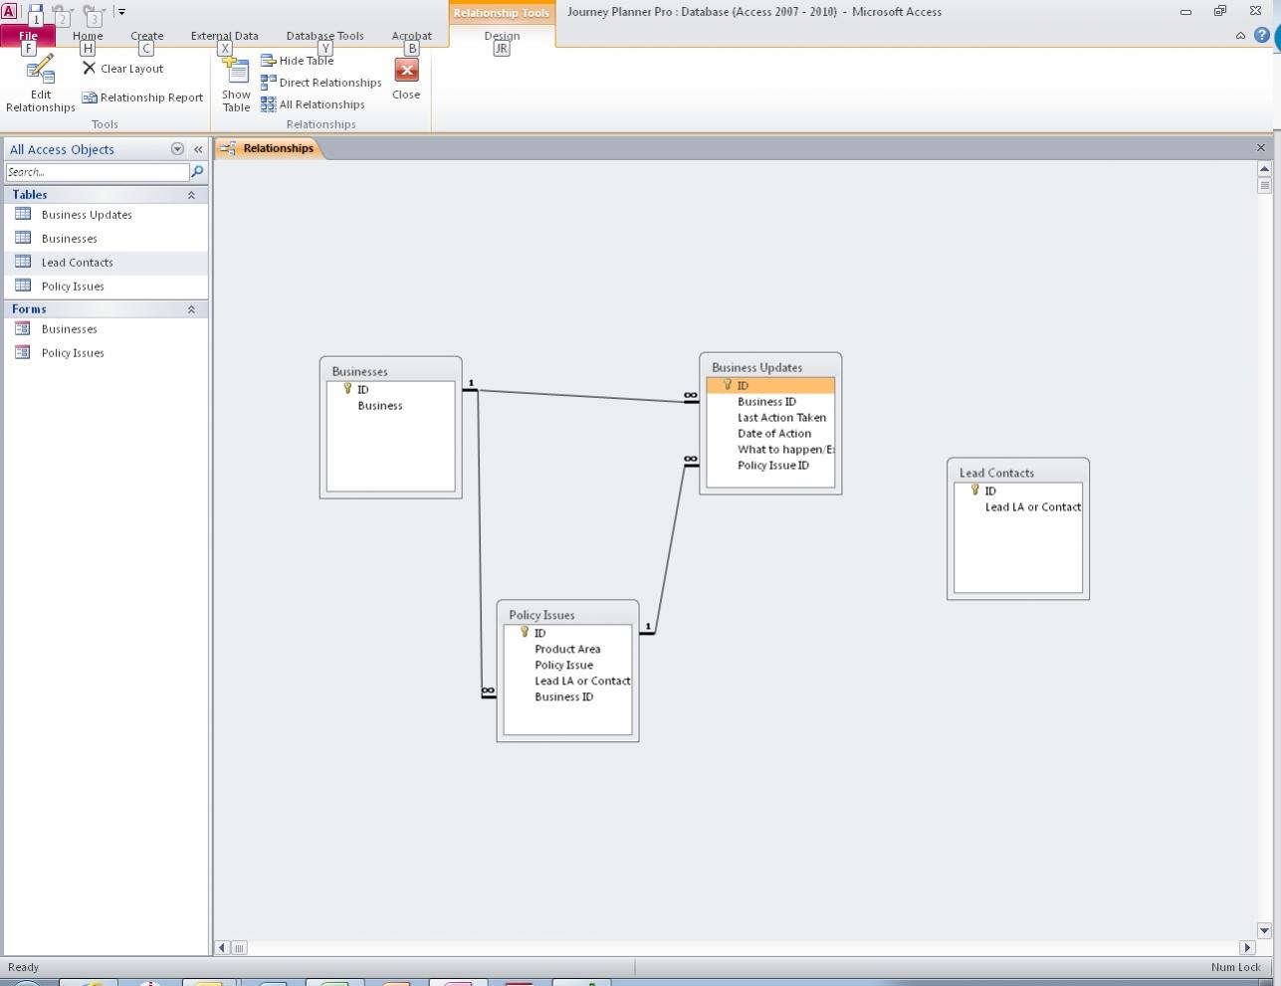Select ID field in Businesses diagram table
The width and height of the screenshot is (1281, 986).
pos(362,390)
